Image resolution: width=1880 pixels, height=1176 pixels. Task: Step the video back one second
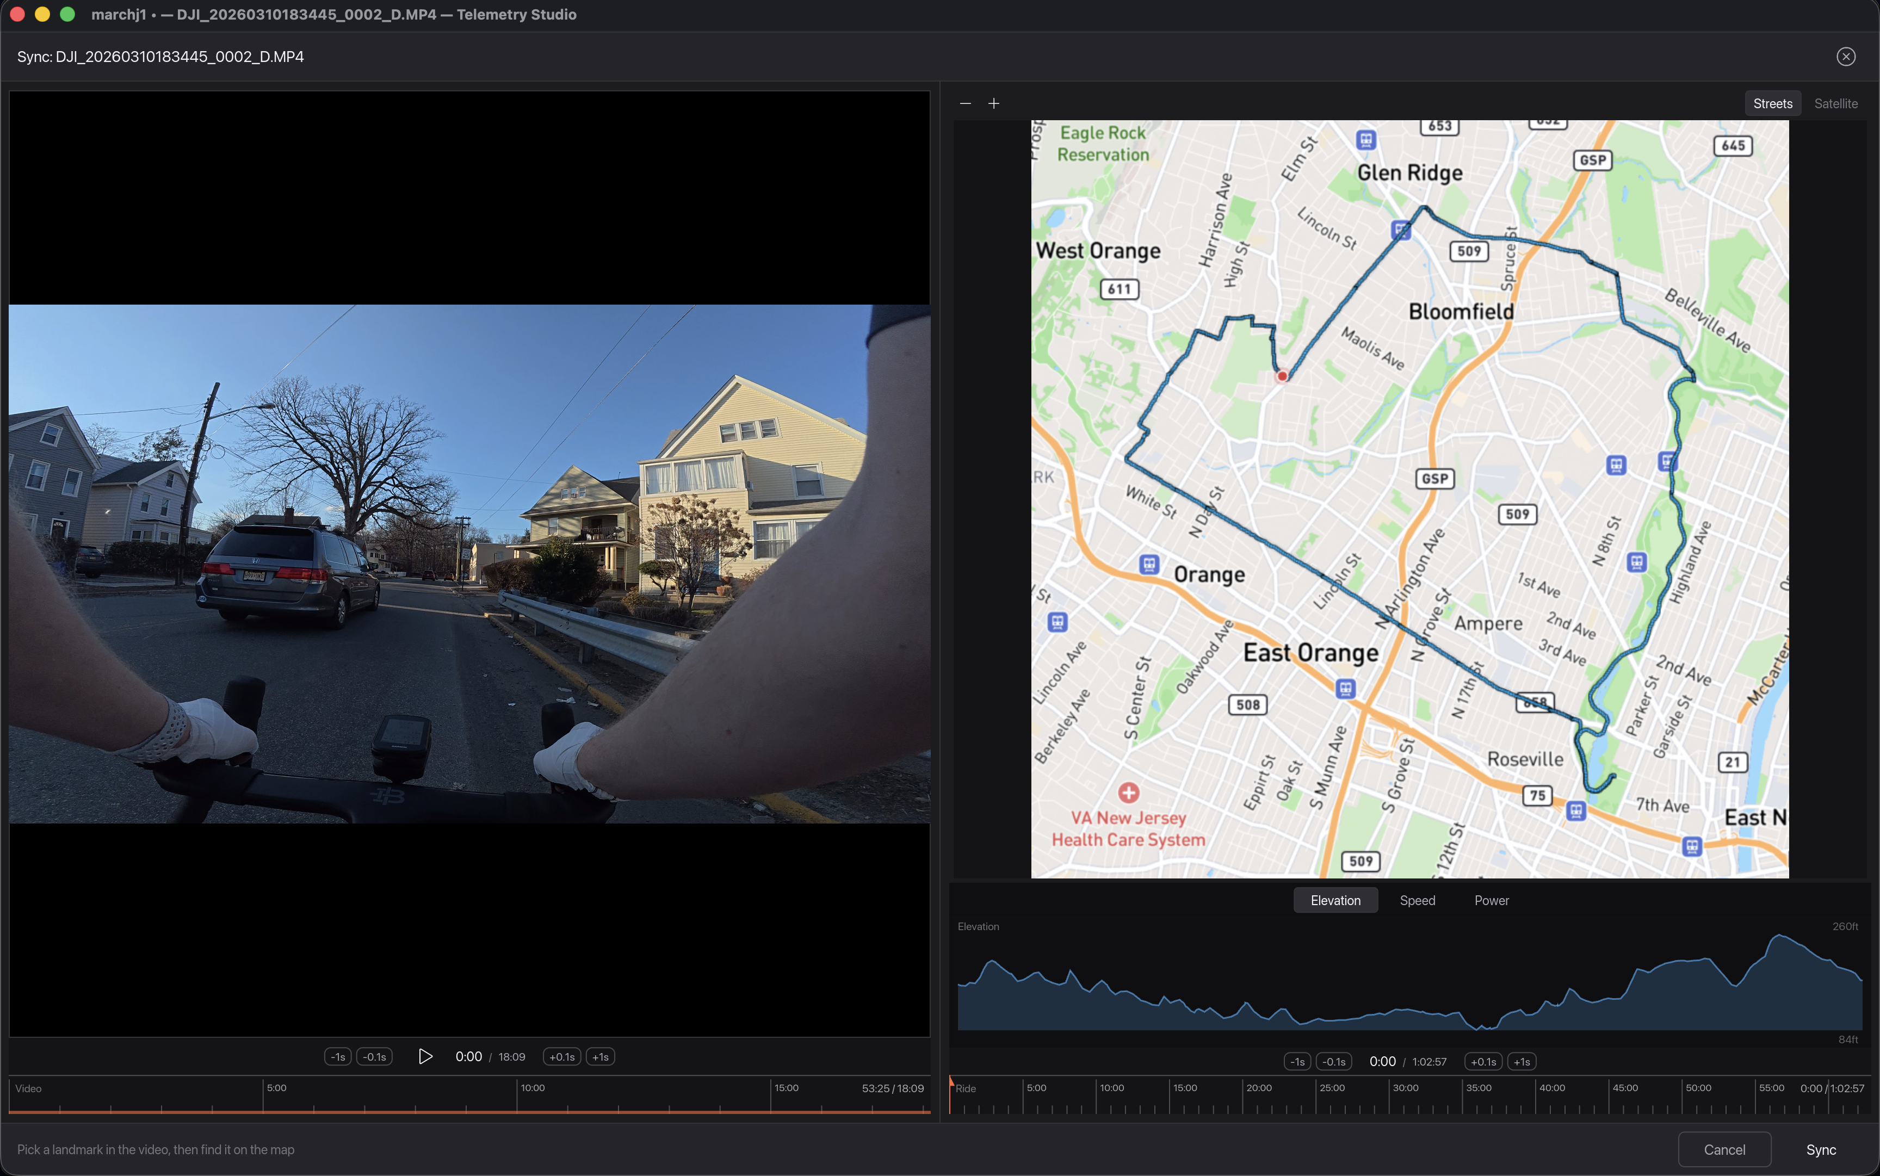click(338, 1056)
